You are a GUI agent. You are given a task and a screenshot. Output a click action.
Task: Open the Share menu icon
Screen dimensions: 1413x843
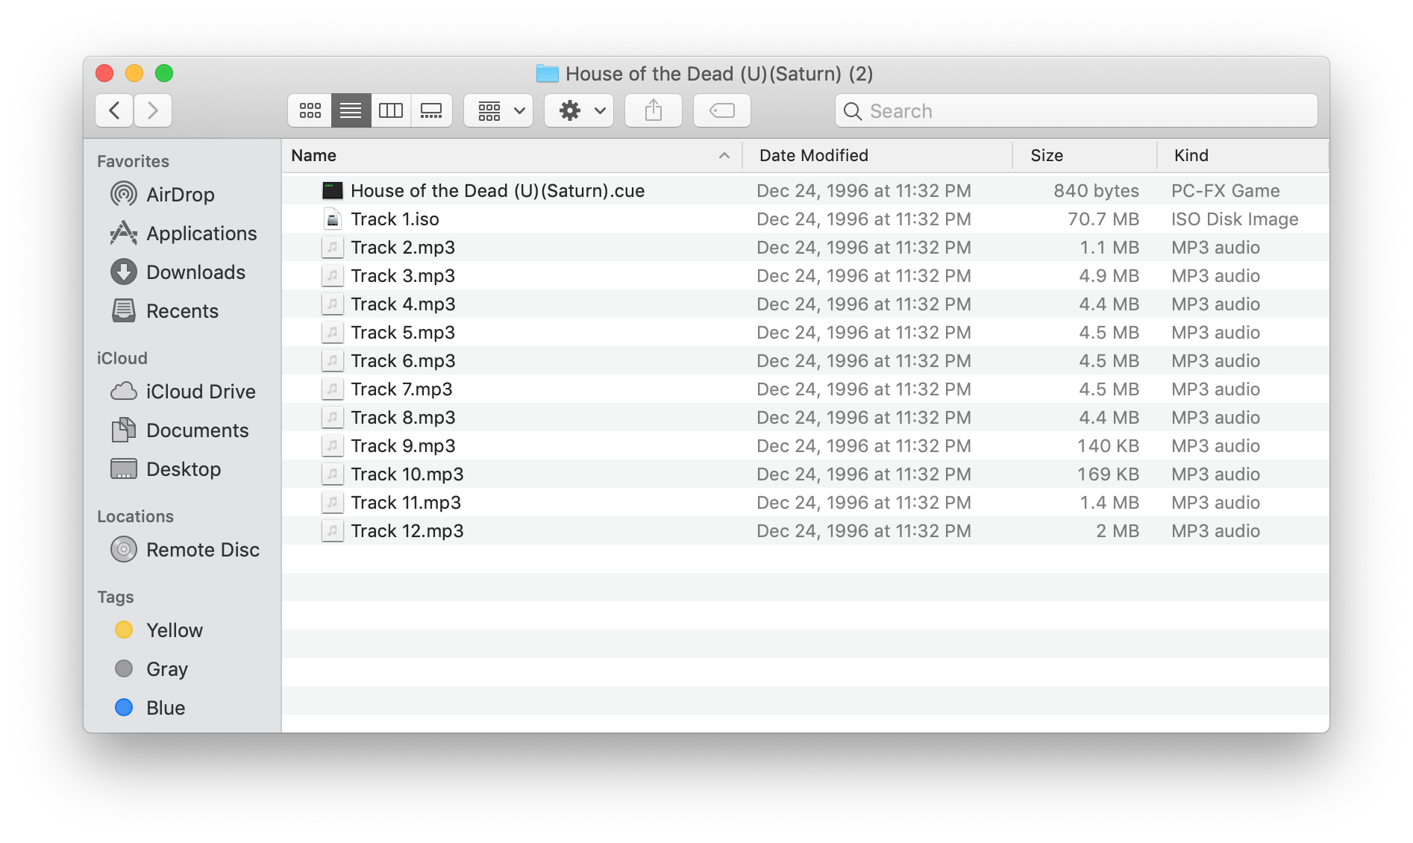[x=653, y=110]
